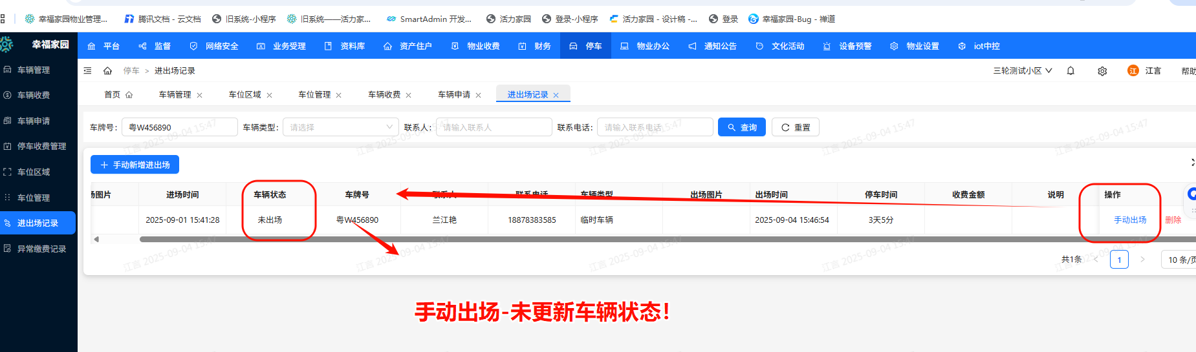Image resolution: width=1196 pixels, height=352 pixels.
Task: Click the 江言 user avatar
Action: [1133, 70]
